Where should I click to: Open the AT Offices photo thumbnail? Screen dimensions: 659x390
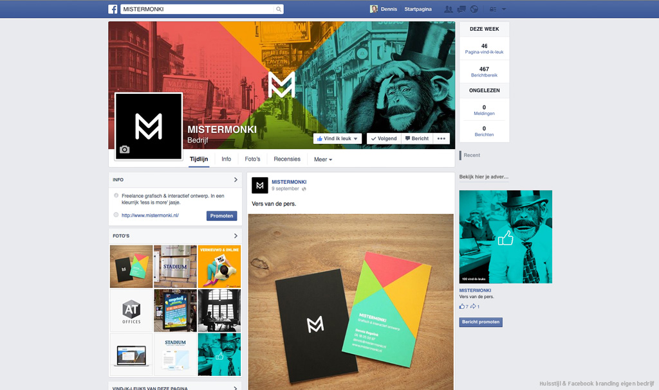[131, 311]
